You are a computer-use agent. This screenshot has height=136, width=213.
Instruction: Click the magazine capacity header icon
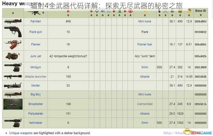[159, 11]
